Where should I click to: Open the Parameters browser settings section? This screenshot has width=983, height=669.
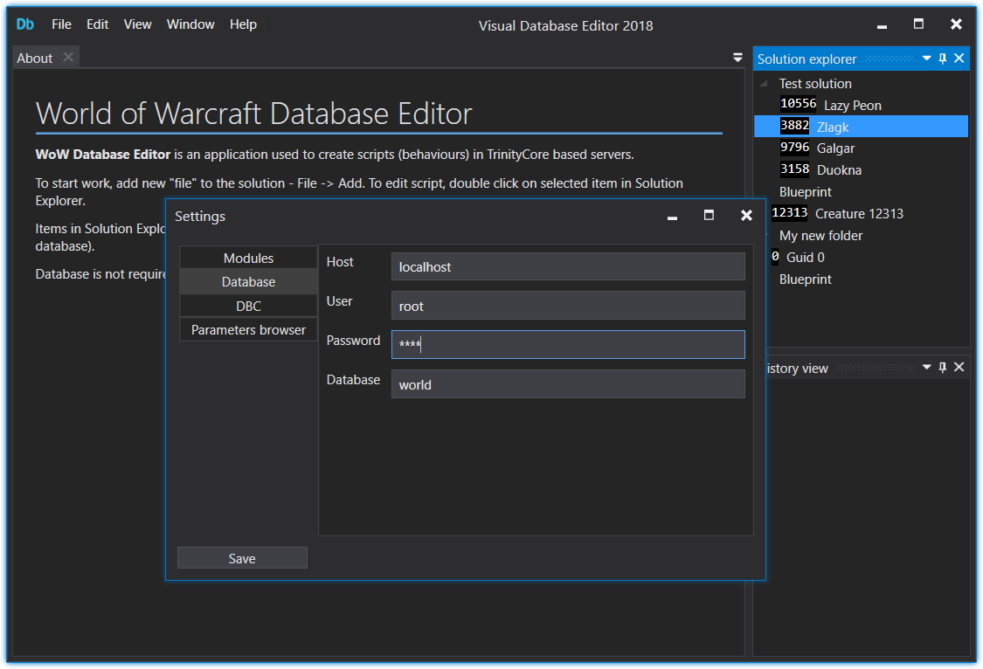tap(248, 329)
